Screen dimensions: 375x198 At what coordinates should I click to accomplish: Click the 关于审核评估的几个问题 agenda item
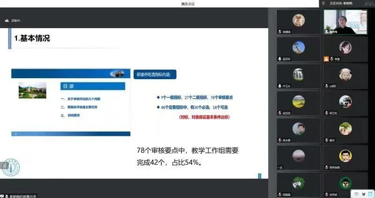point(81,99)
